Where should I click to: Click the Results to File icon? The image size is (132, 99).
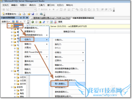click(89, 9)
